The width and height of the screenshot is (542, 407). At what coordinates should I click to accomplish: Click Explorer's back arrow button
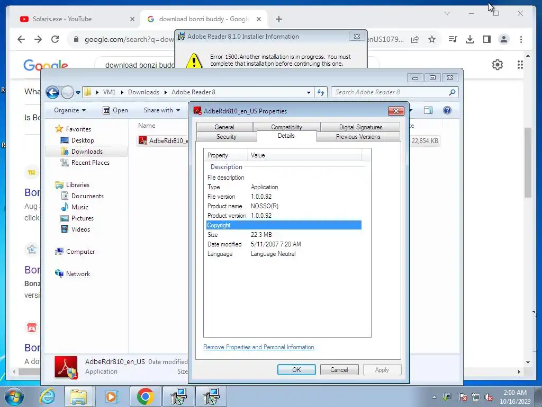(x=52, y=92)
